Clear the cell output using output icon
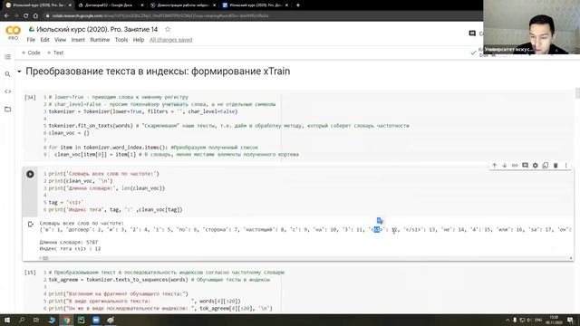This screenshot has width=580, height=326. [30, 224]
